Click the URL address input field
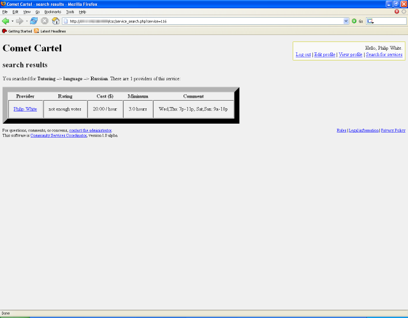 (x=205, y=21)
